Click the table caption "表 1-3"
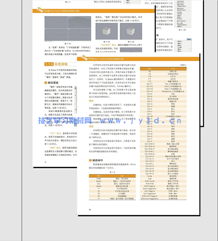Screen dimensions: 218x241 click(112, 172)
